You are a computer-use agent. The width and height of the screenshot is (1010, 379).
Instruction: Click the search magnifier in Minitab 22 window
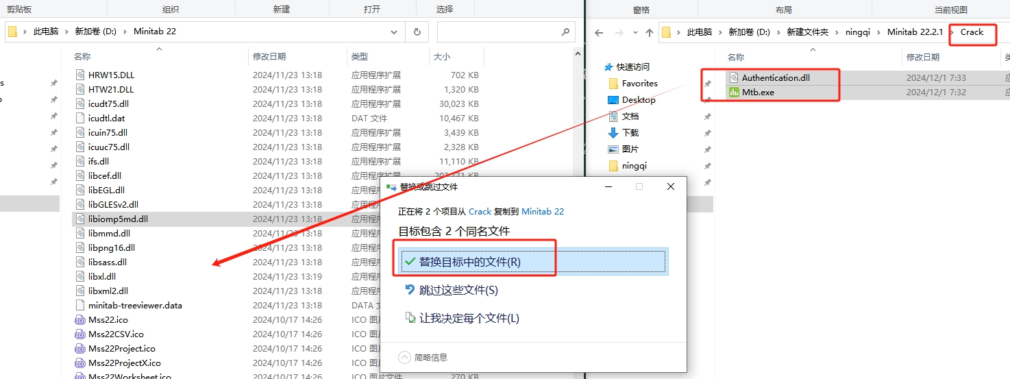[x=565, y=32]
